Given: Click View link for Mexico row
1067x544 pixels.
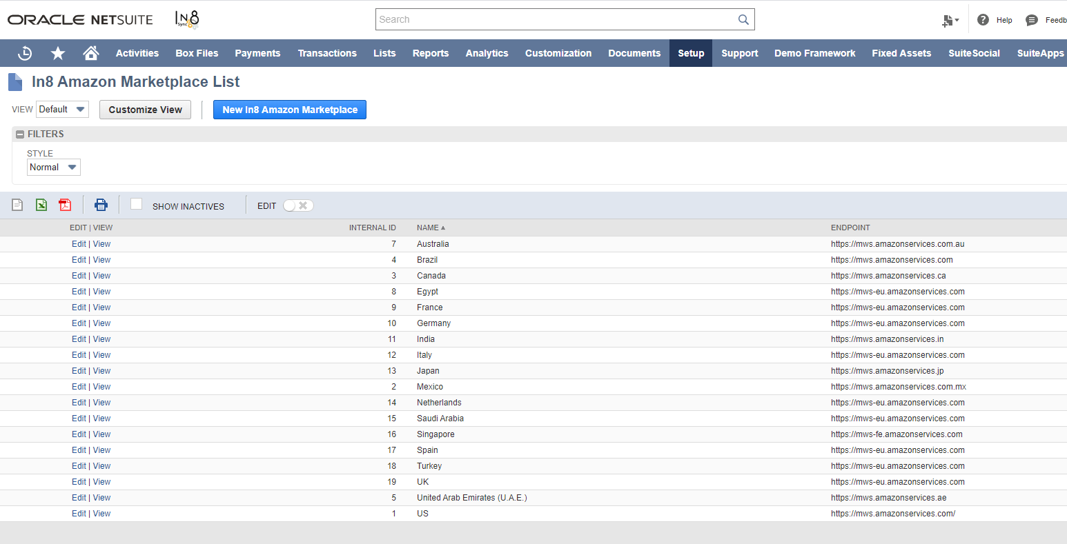Looking at the screenshot, I should click(102, 387).
